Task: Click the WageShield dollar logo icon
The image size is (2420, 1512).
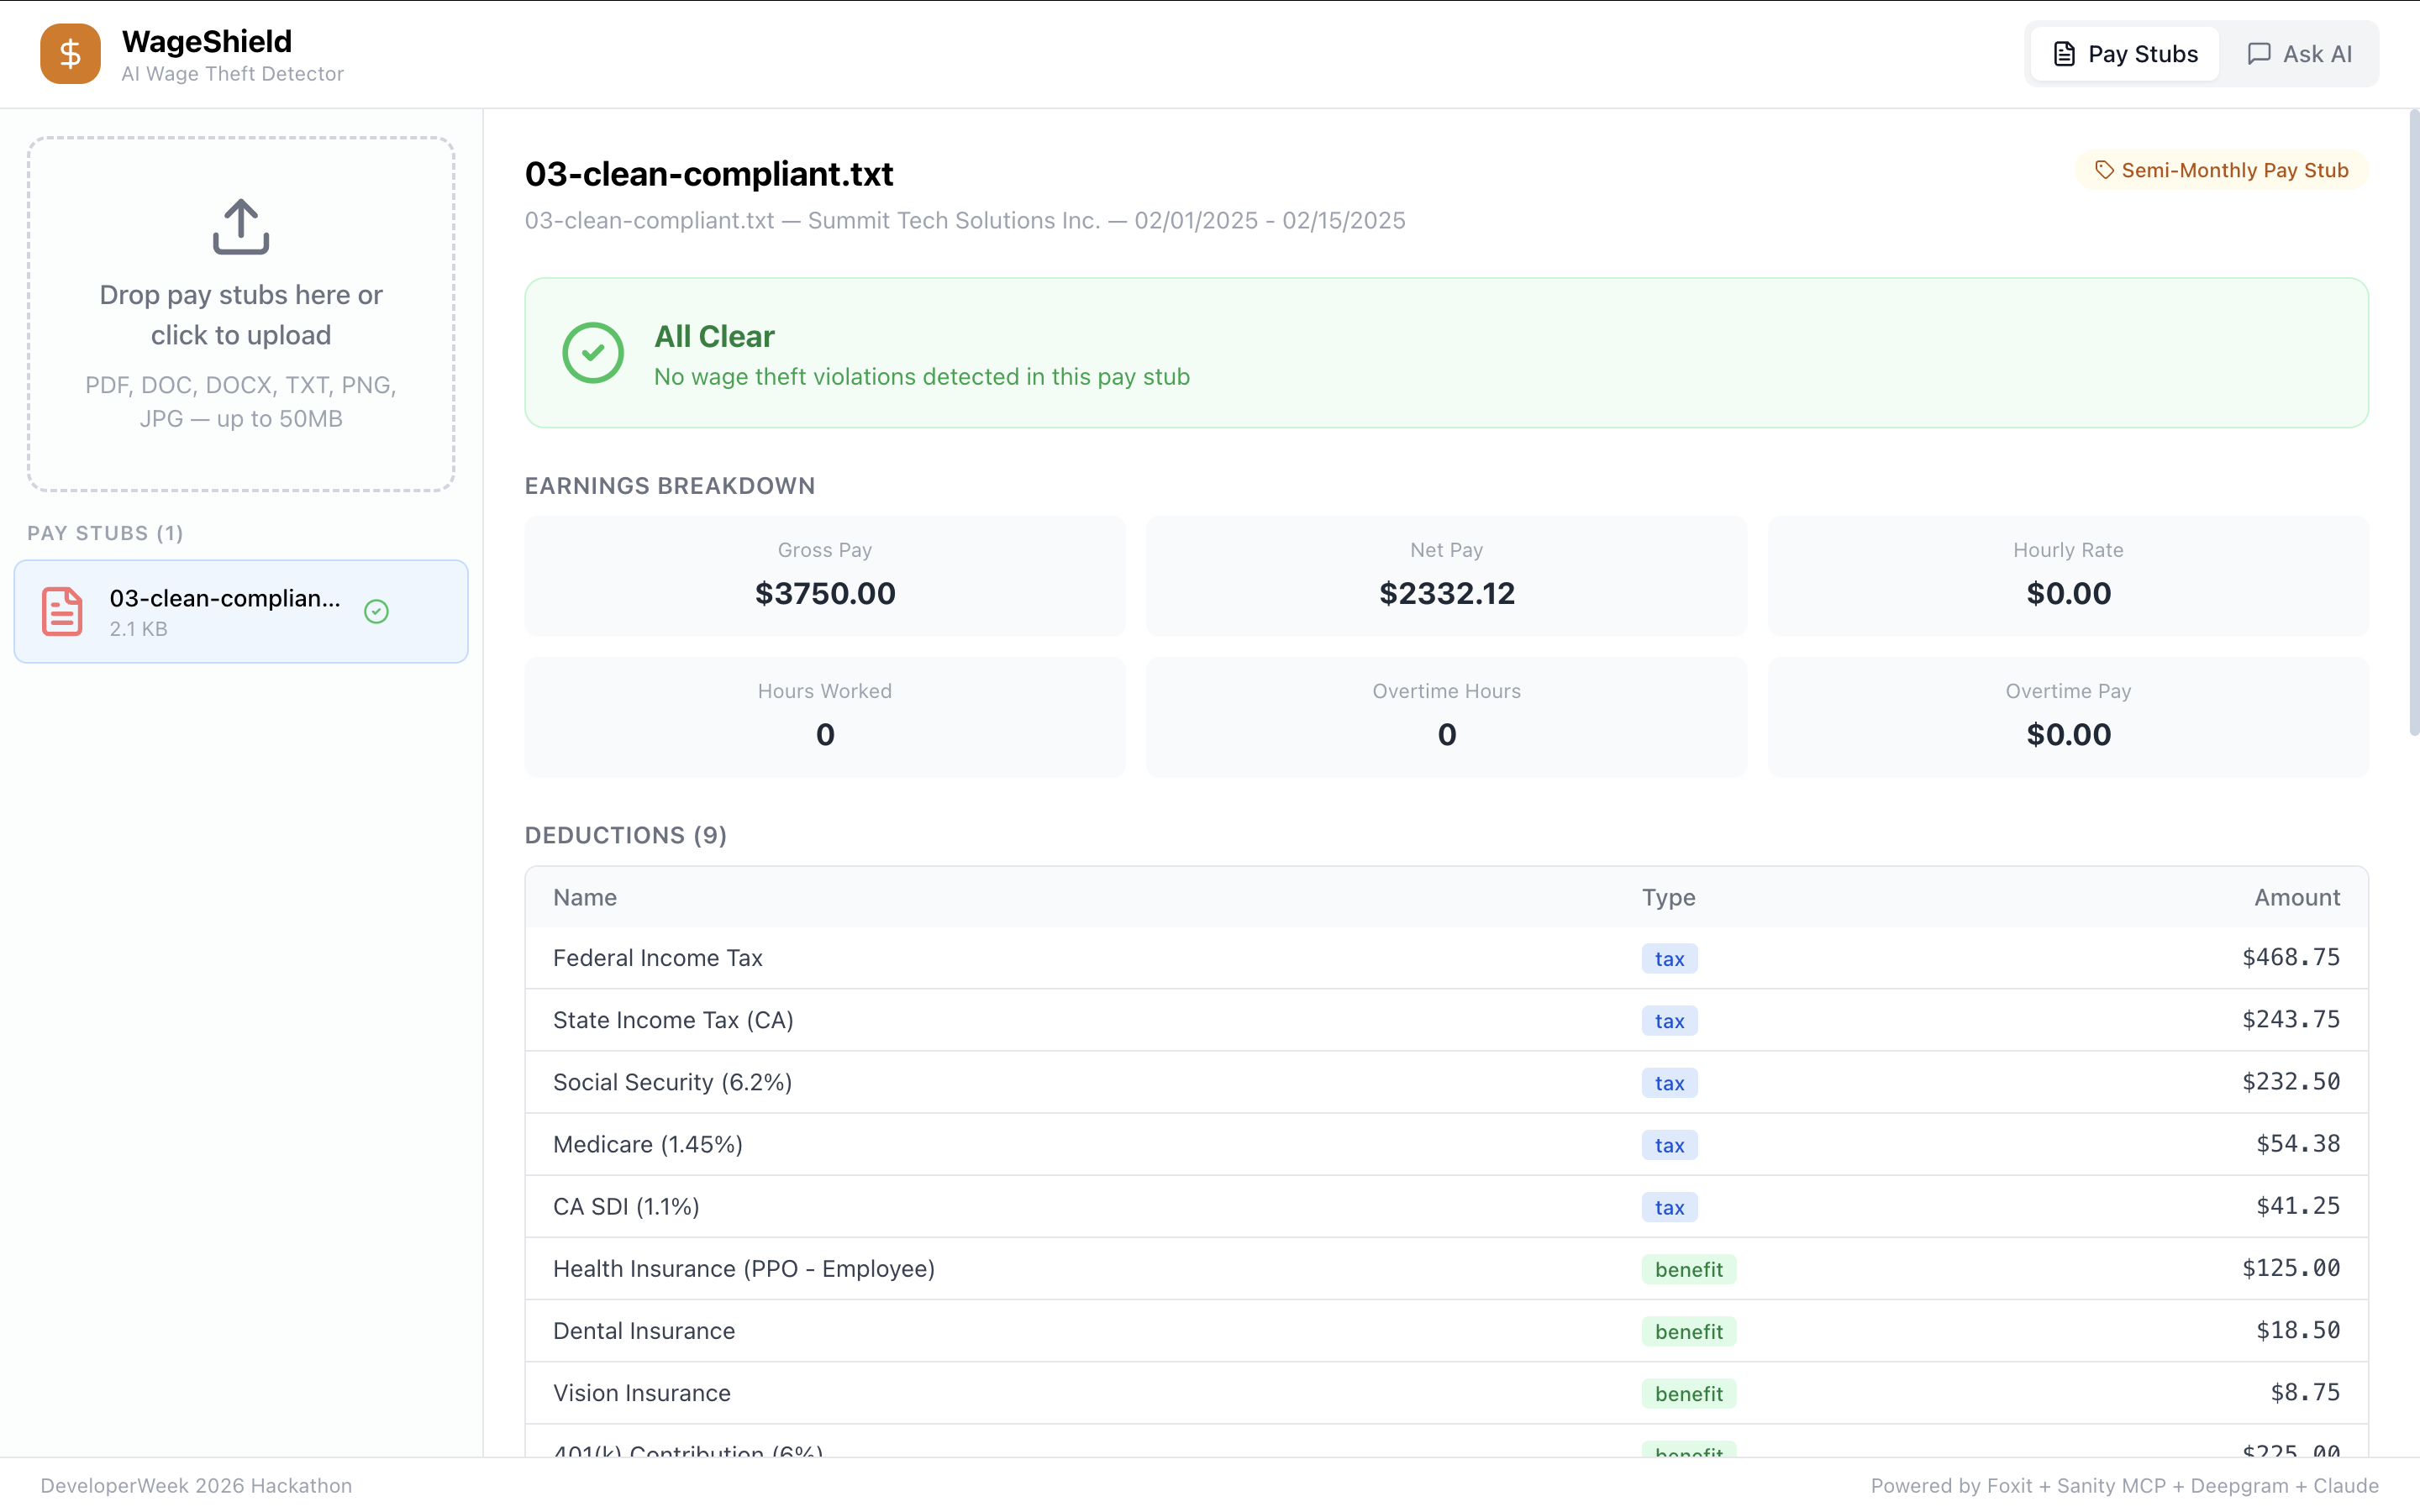Action: coord(70,54)
